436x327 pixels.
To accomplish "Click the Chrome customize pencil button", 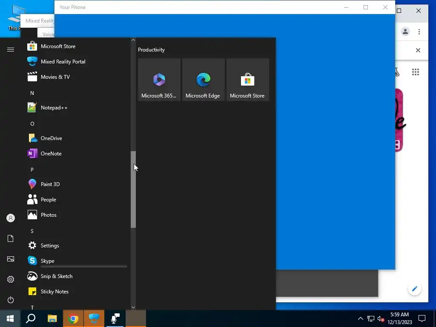I will click(x=415, y=289).
